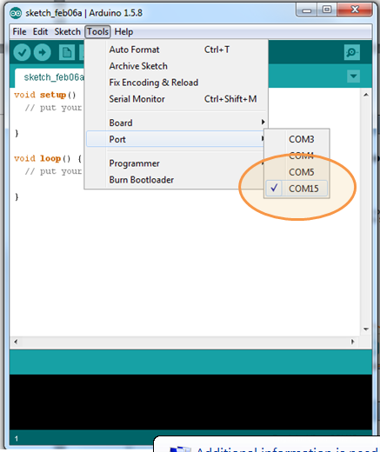Select the sketch_feb06a tab
The width and height of the screenshot is (380, 452).
click(50, 77)
